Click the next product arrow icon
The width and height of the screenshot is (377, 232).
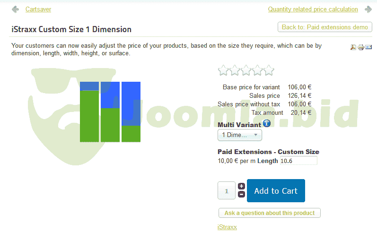coord(368,9)
